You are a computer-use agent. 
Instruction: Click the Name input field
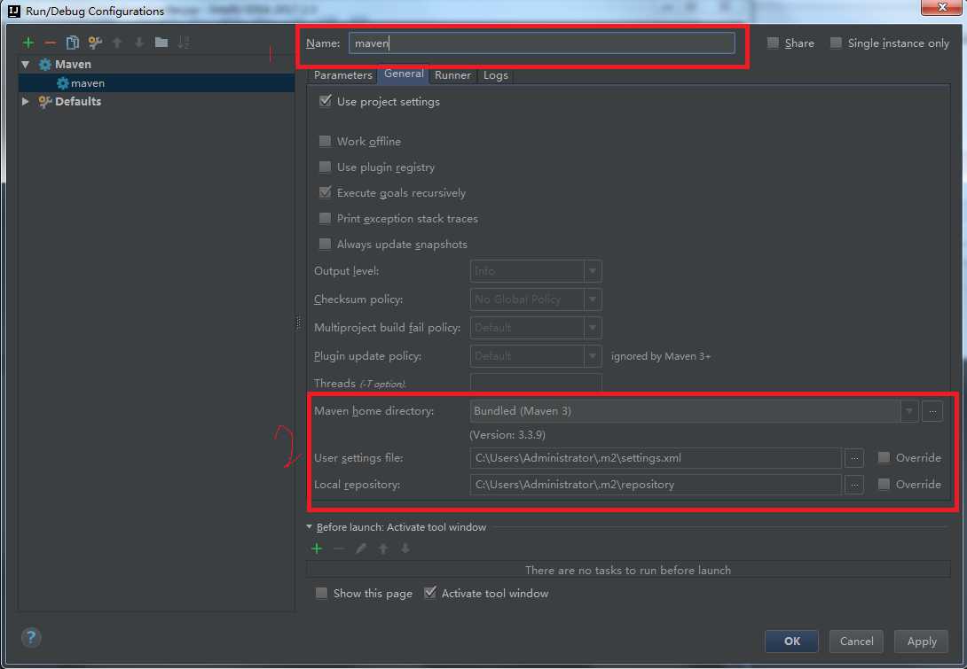coord(541,43)
